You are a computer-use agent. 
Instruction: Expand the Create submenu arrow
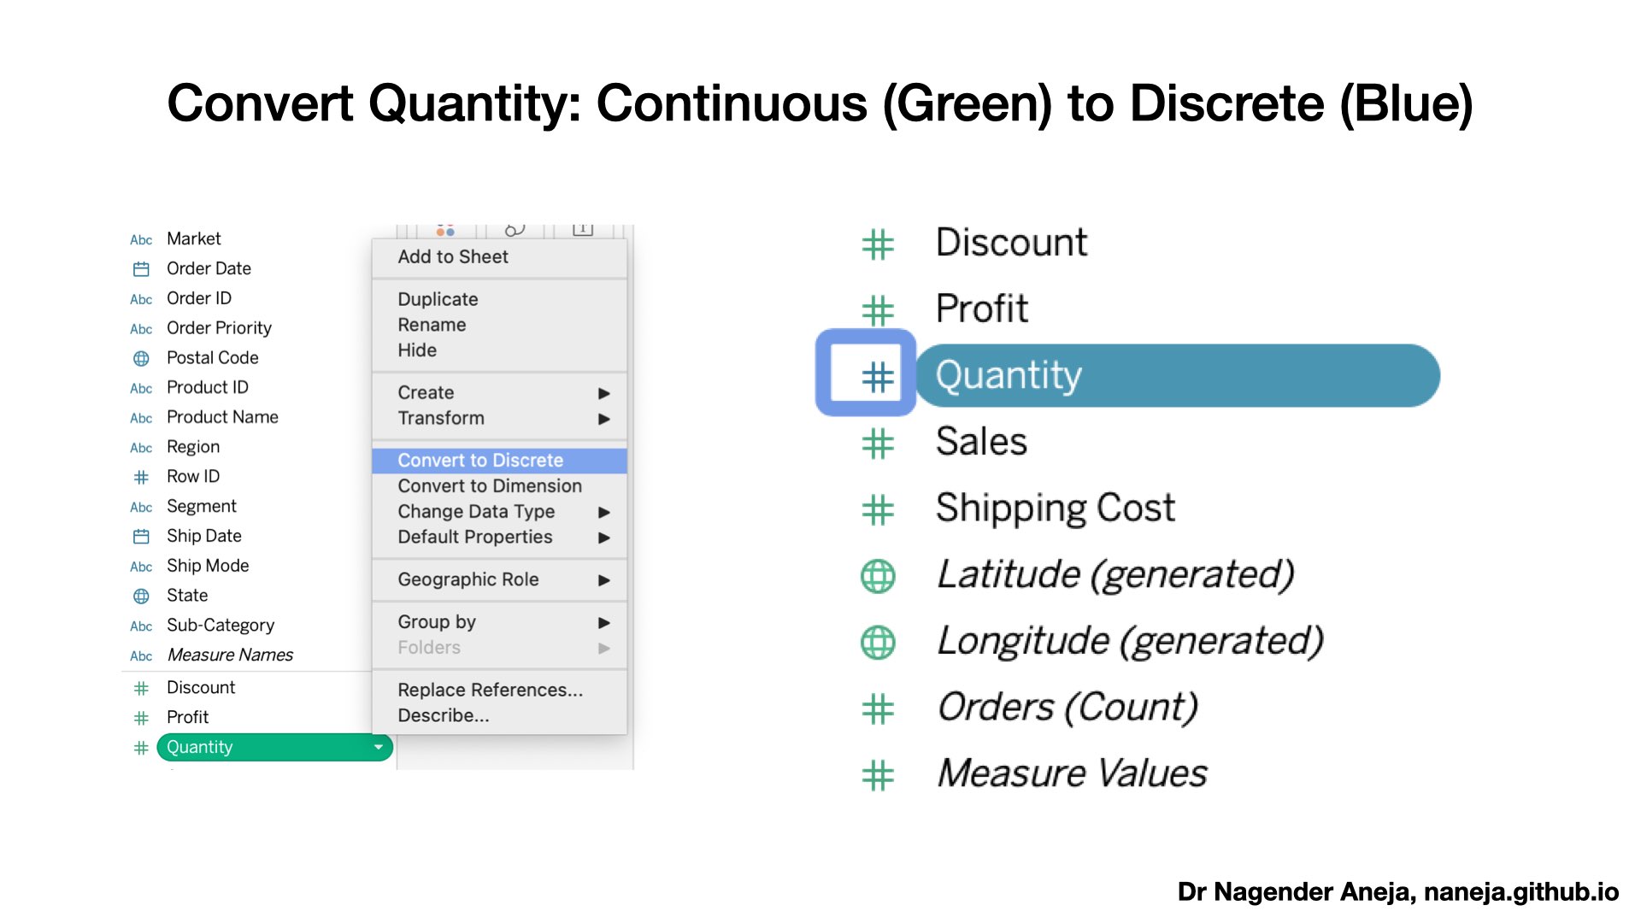[x=603, y=393]
